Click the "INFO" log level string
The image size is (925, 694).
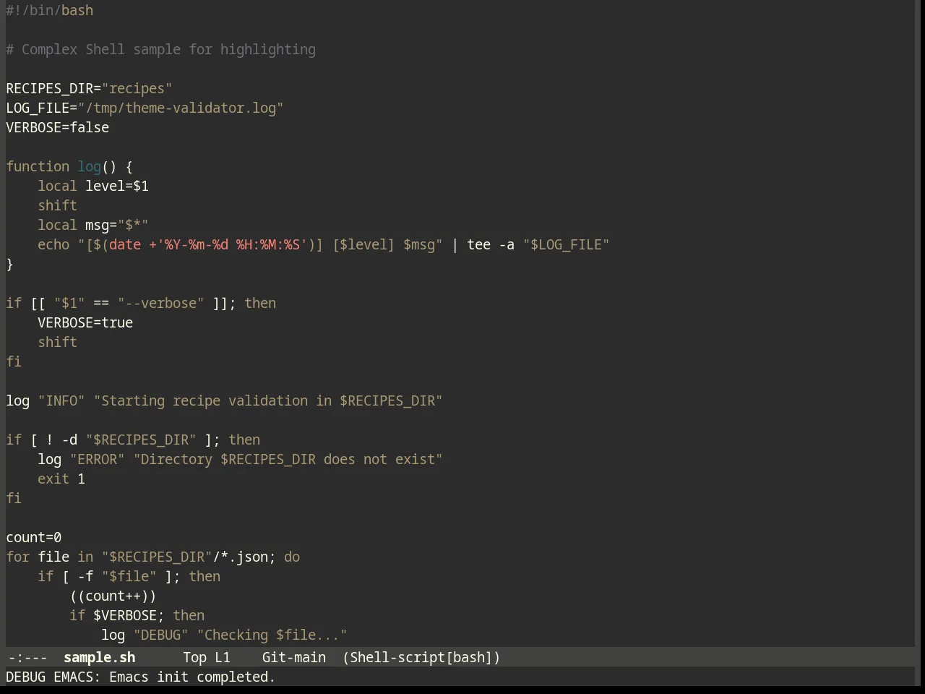point(61,400)
